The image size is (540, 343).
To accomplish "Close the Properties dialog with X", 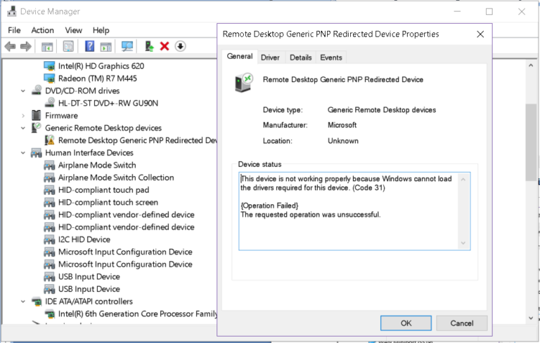I will tap(480, 34).
